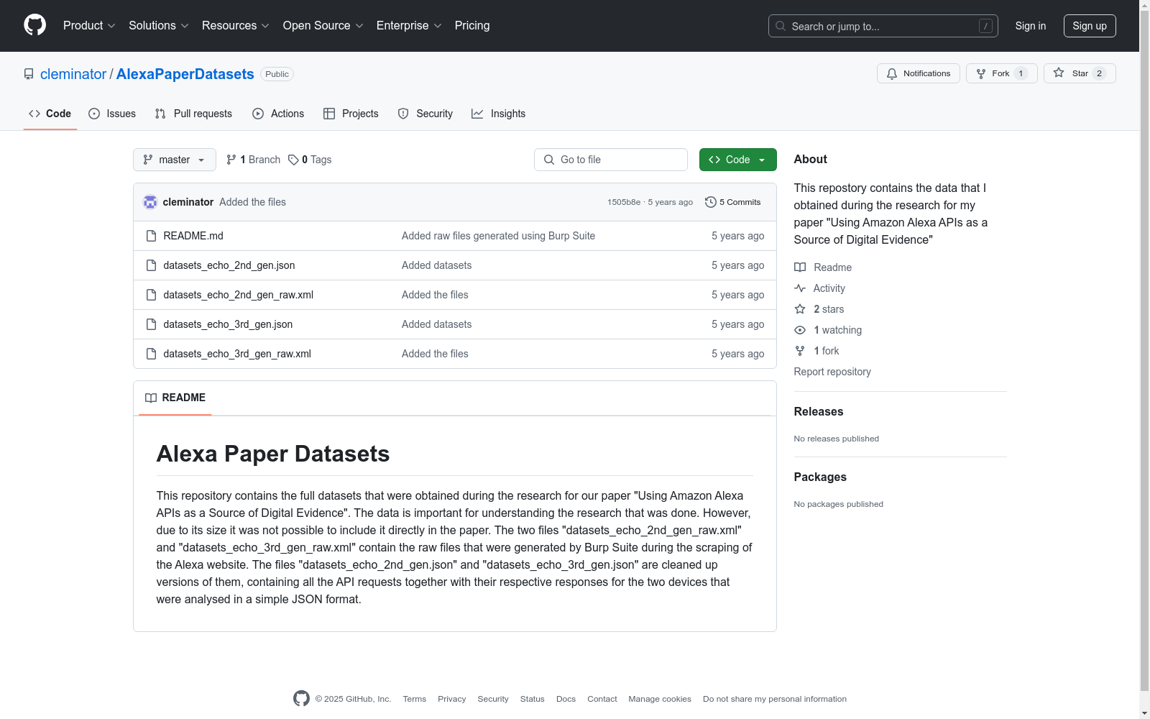
Task: Click the Sign up button
Action: (x=1090, y=26)
